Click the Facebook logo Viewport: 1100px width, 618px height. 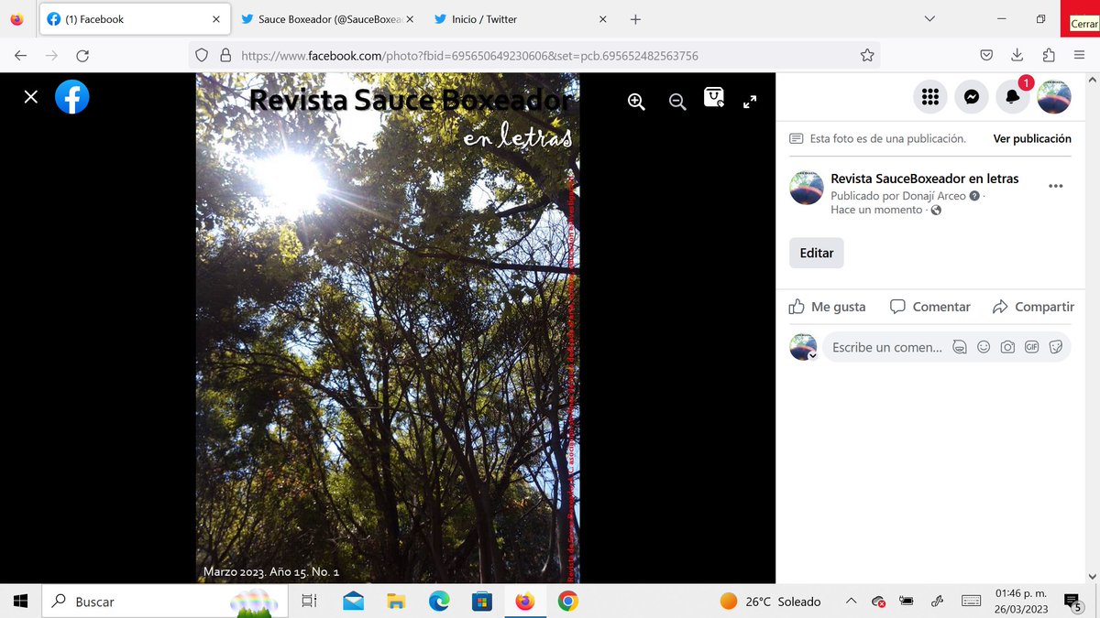coord(72,97)
